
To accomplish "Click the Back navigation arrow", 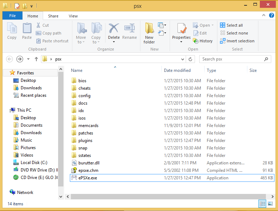I will (x=9, y=59).
